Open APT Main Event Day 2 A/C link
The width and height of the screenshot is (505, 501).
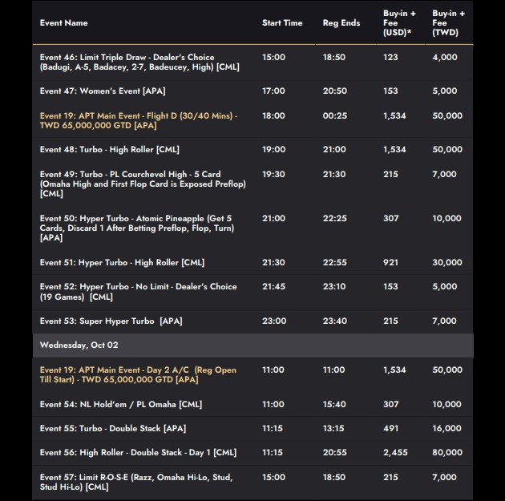[138, 375]
